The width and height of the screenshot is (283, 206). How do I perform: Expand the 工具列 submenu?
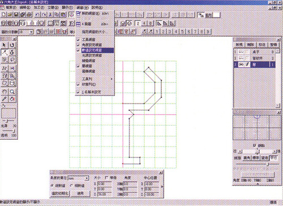click(95, 79)
